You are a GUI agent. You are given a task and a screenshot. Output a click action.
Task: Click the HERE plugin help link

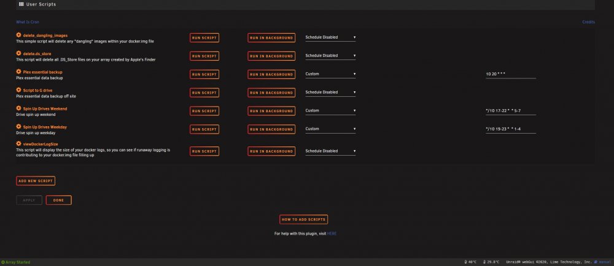click(332, 234)
